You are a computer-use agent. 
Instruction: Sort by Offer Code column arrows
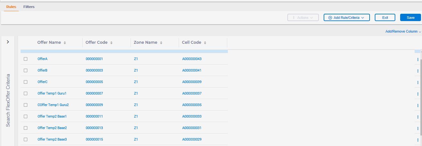(111, 42)
